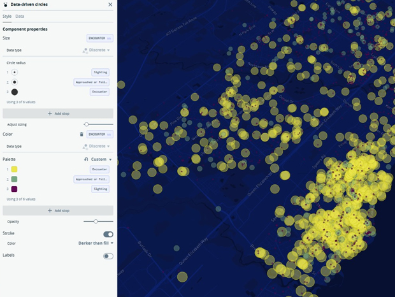Open the Size ENCOUNTER field selector

click(100, 38)
